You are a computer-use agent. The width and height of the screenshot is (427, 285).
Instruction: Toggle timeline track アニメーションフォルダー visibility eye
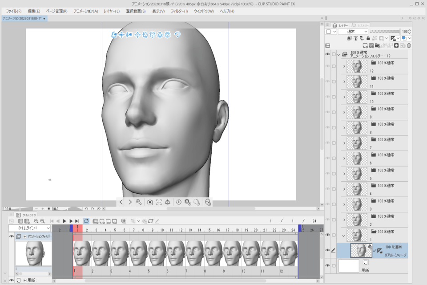12,236
